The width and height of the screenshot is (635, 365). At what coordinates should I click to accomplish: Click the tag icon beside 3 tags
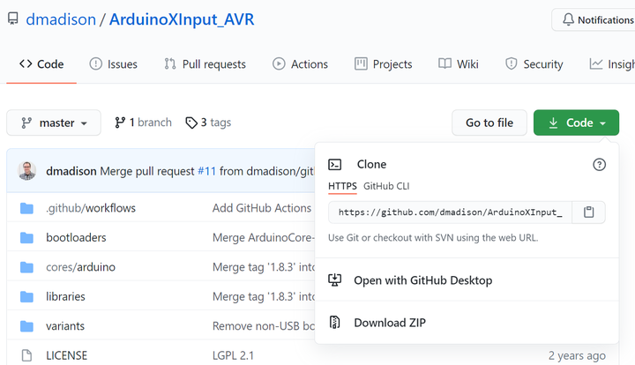click(x=191, y=123)
